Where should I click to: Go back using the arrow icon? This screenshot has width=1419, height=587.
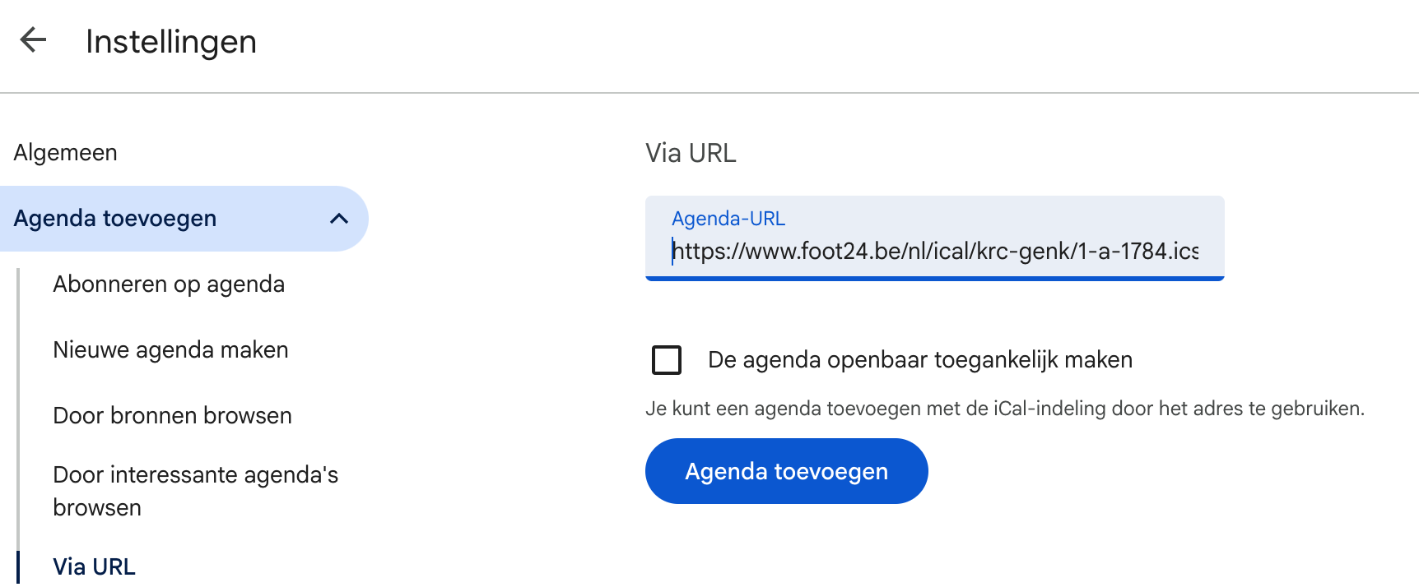click(x=33, y=39)
